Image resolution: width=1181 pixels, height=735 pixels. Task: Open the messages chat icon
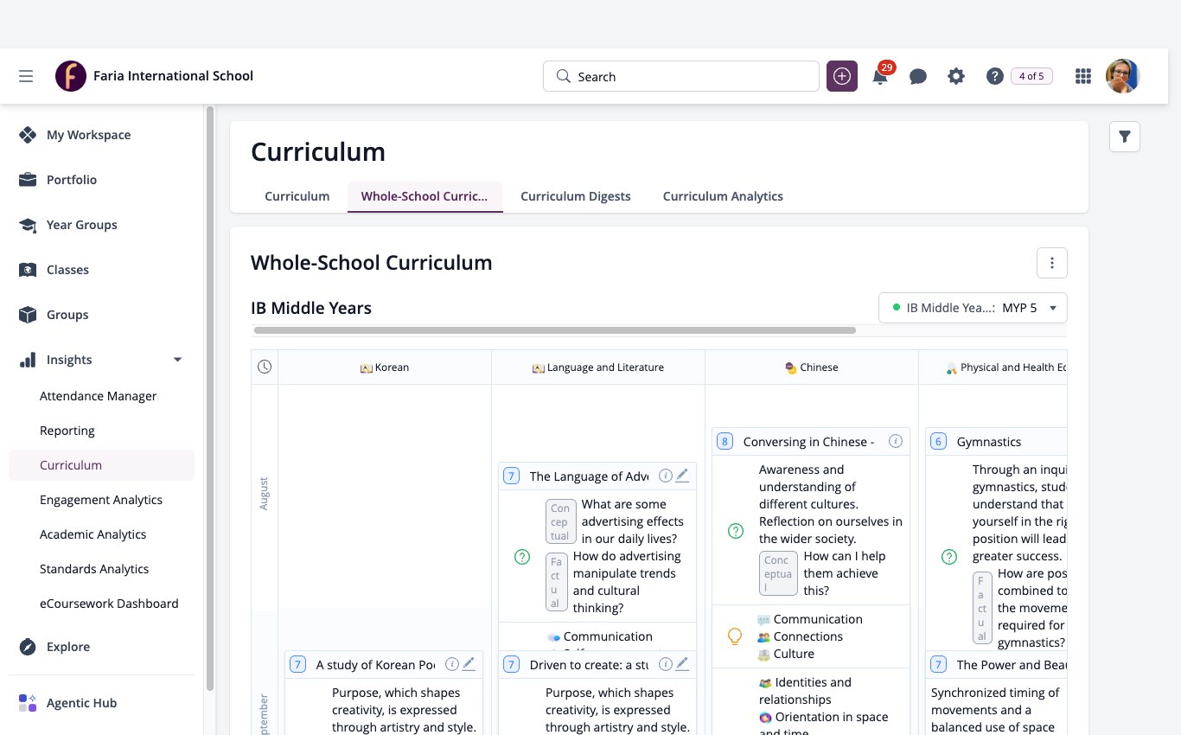point(918,76)
